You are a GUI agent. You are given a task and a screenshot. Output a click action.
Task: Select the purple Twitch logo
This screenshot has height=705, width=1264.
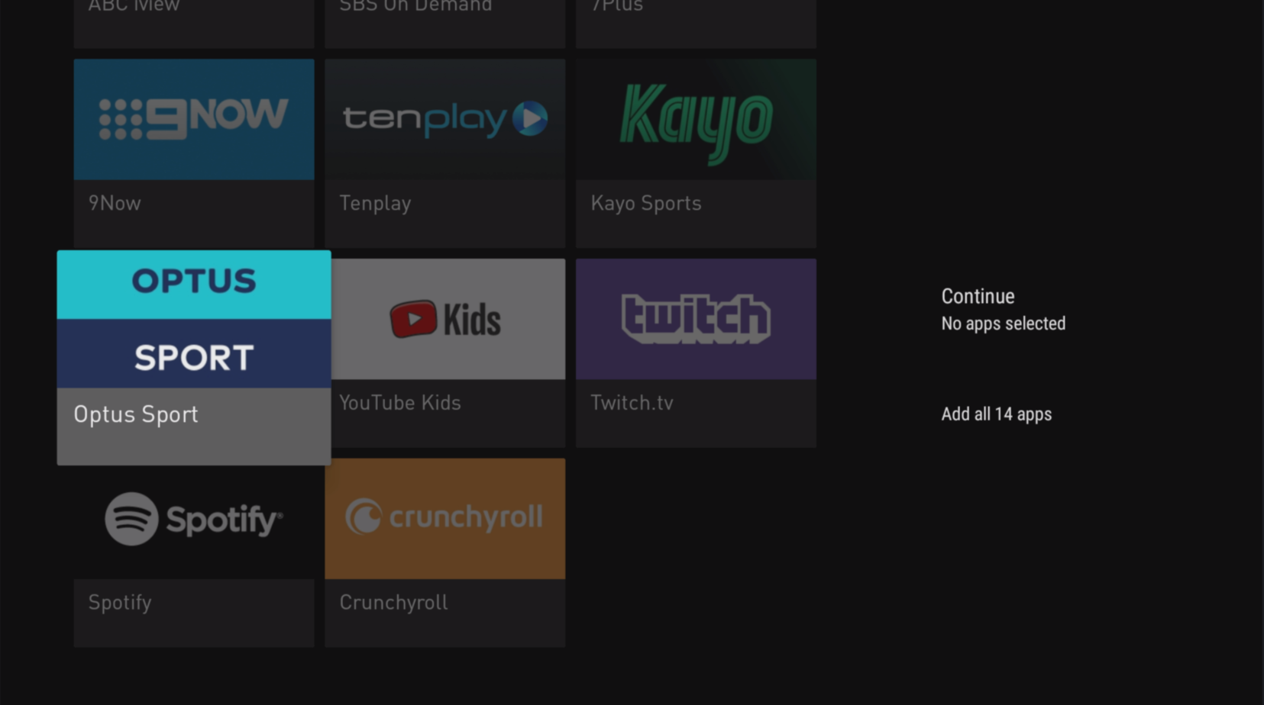[695, 319]
